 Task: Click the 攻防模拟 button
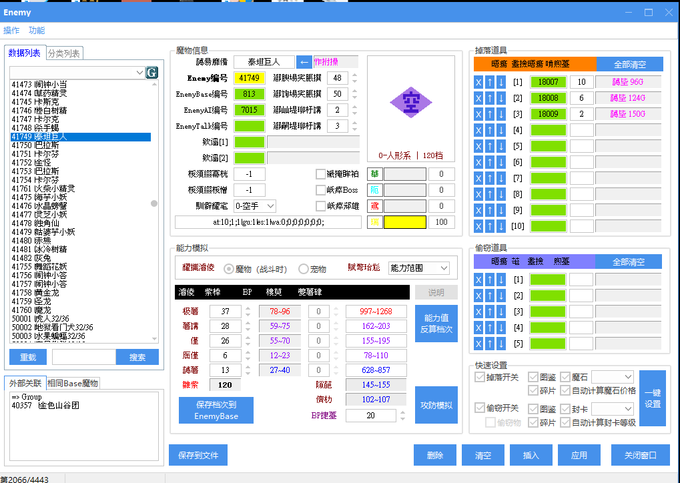(436, 405)
